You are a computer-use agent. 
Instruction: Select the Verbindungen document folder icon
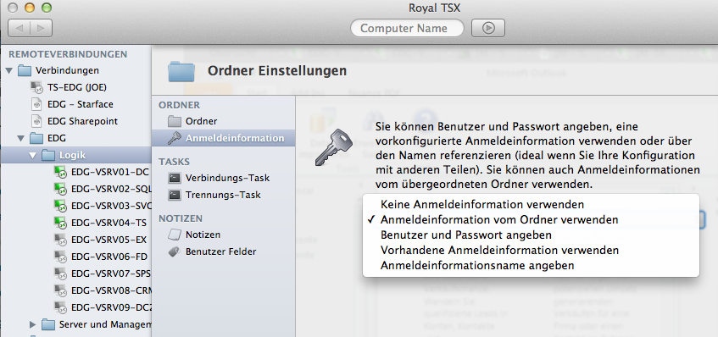click(x=25, y=70)
